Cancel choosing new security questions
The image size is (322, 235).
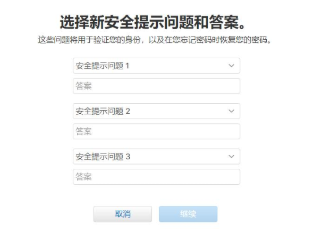[x=123, y=214]
